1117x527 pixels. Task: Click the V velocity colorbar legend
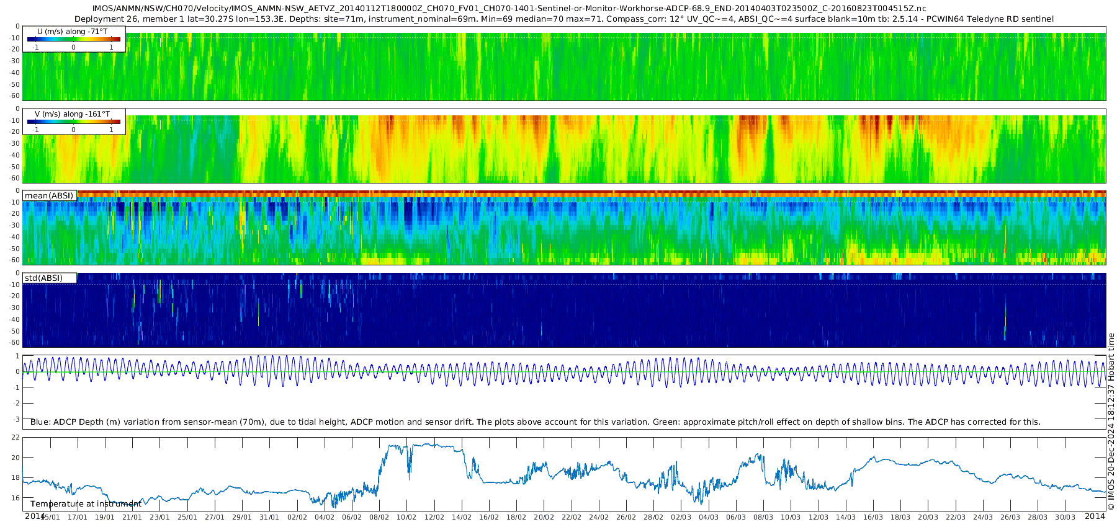73,122
